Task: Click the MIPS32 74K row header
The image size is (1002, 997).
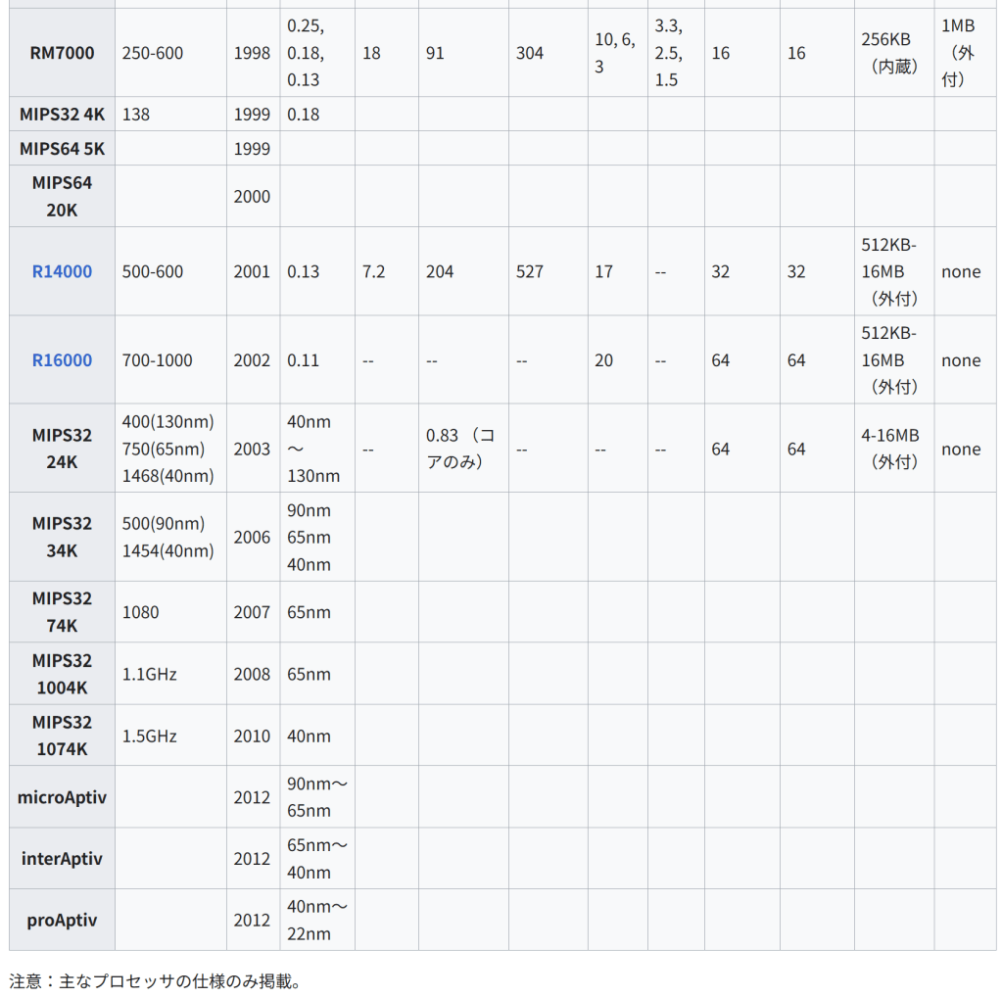Action: [62, 612]
